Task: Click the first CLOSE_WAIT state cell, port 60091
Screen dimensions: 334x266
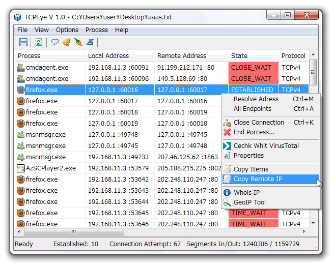Action: coord(254,68)
